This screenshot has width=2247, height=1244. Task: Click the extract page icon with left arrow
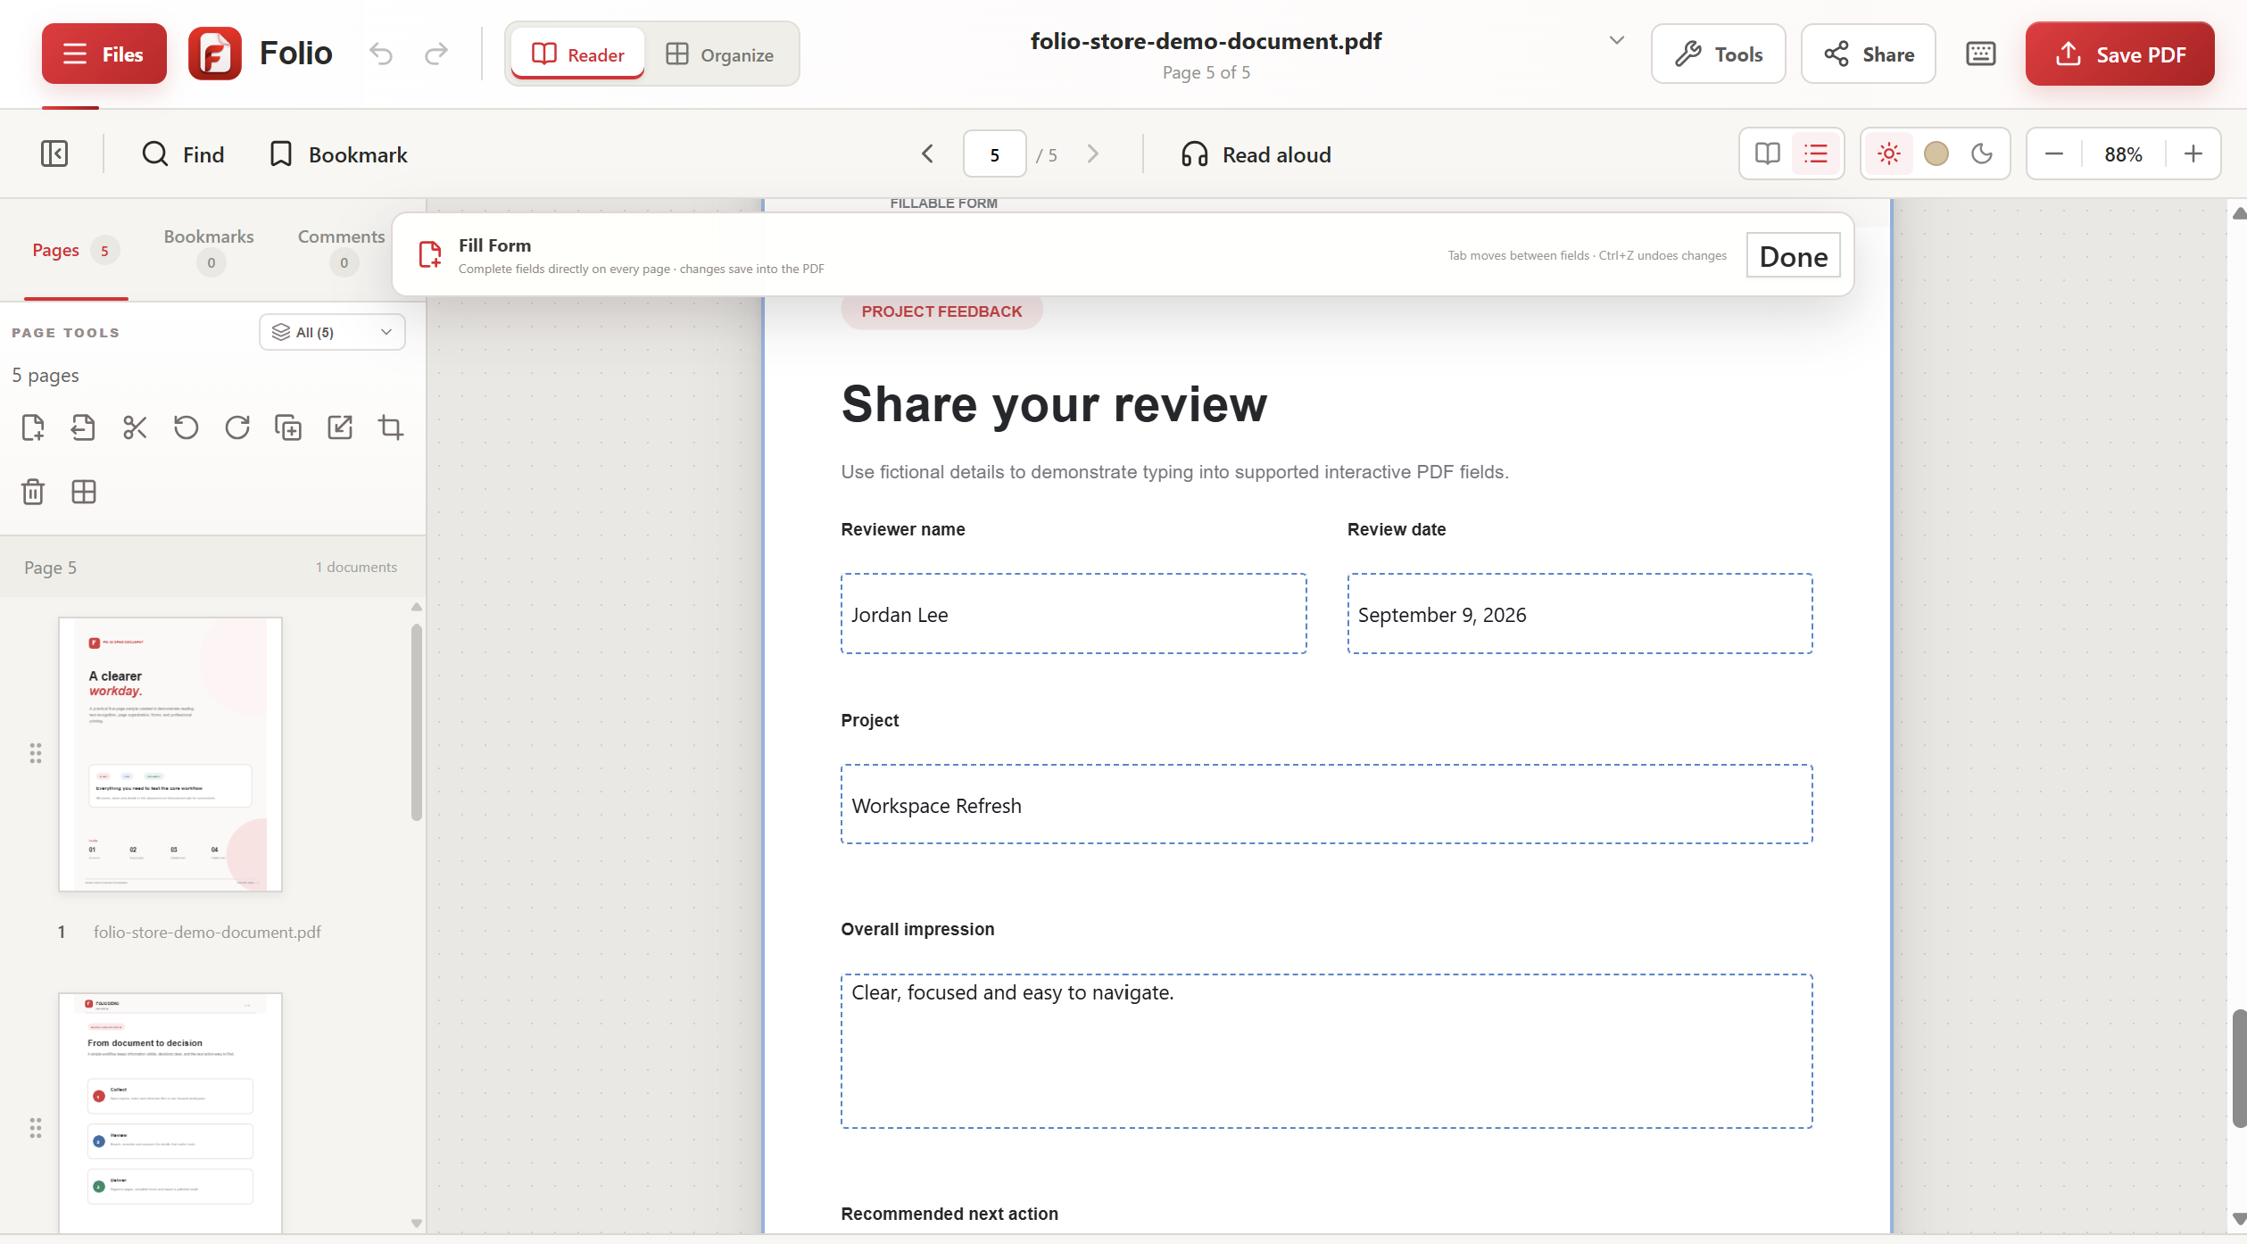[83, 427]
